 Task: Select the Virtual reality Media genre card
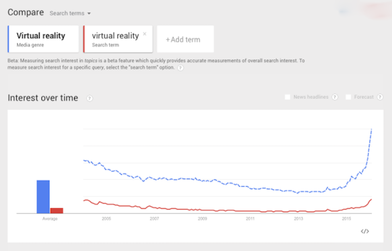coord(43,39)
